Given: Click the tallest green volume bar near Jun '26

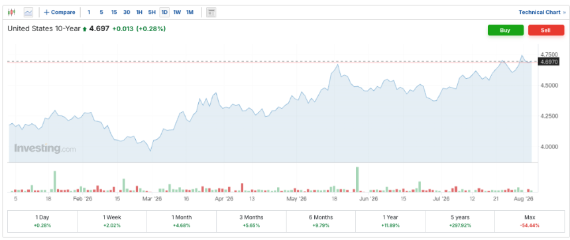Looking at the screenshot, I should (357, 179).
